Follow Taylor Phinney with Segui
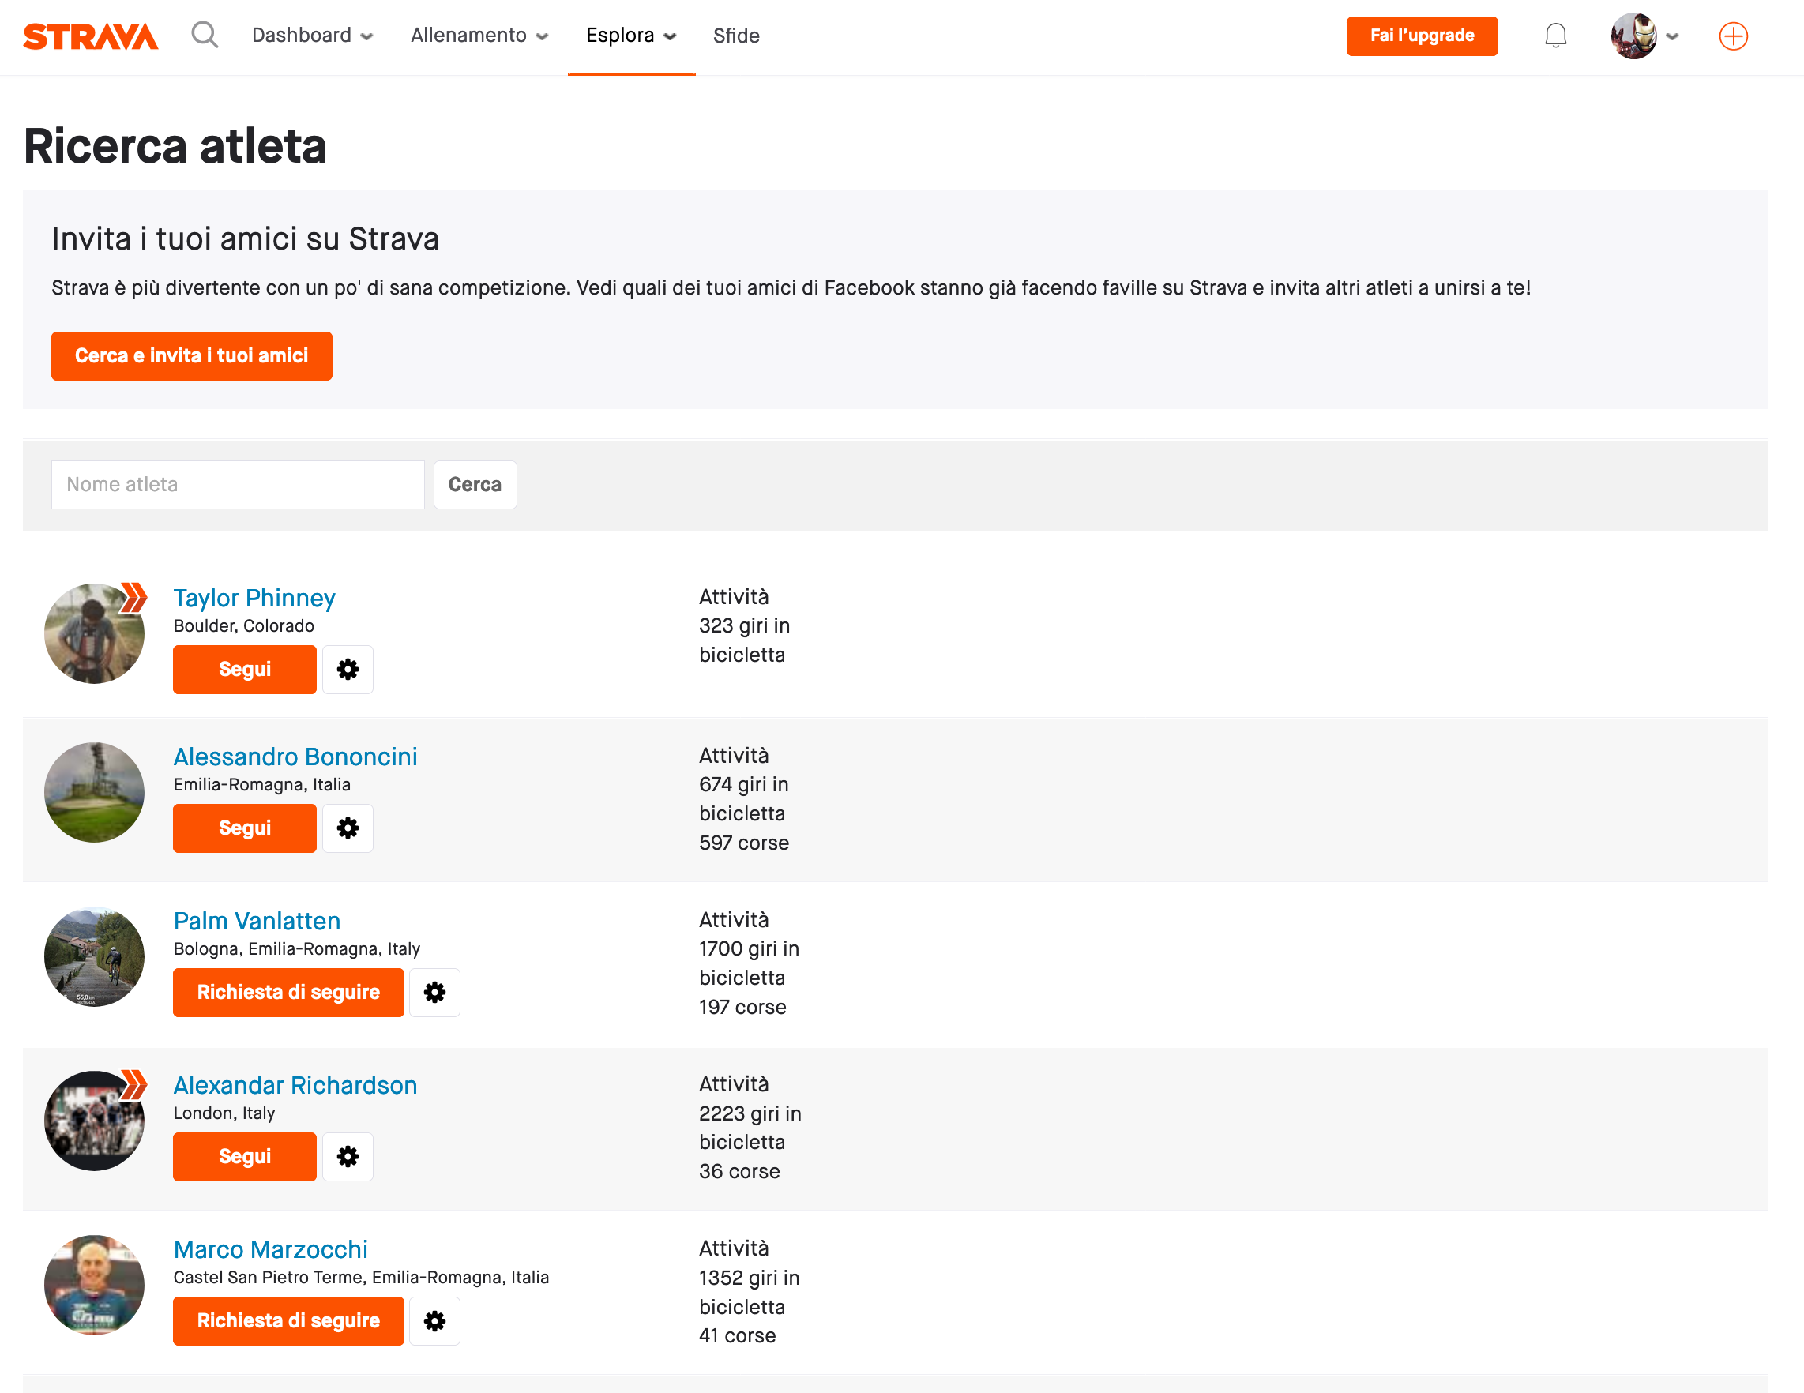This screenshot has width=1804, height=1393. tap(245, 670)
